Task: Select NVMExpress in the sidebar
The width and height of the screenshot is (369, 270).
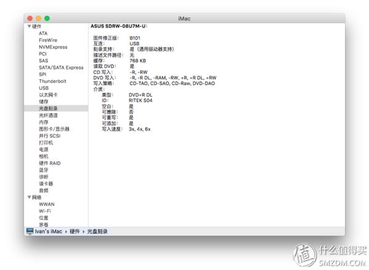Action: click(53, 47)
